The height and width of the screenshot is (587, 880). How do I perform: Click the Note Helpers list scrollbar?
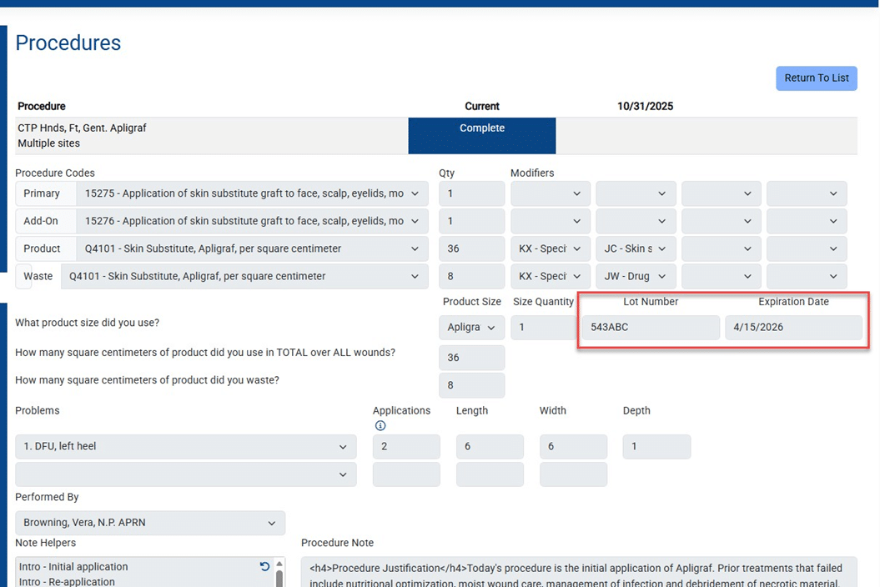coord(279,577)
